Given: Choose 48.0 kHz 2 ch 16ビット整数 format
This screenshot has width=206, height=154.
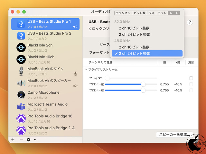Looking at the screenshot, I should click(134, 47).
